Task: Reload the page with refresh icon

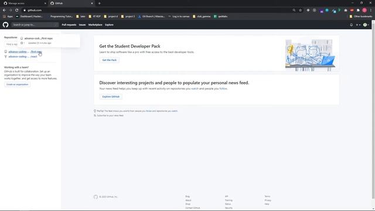Action: [x=17, y=11]
